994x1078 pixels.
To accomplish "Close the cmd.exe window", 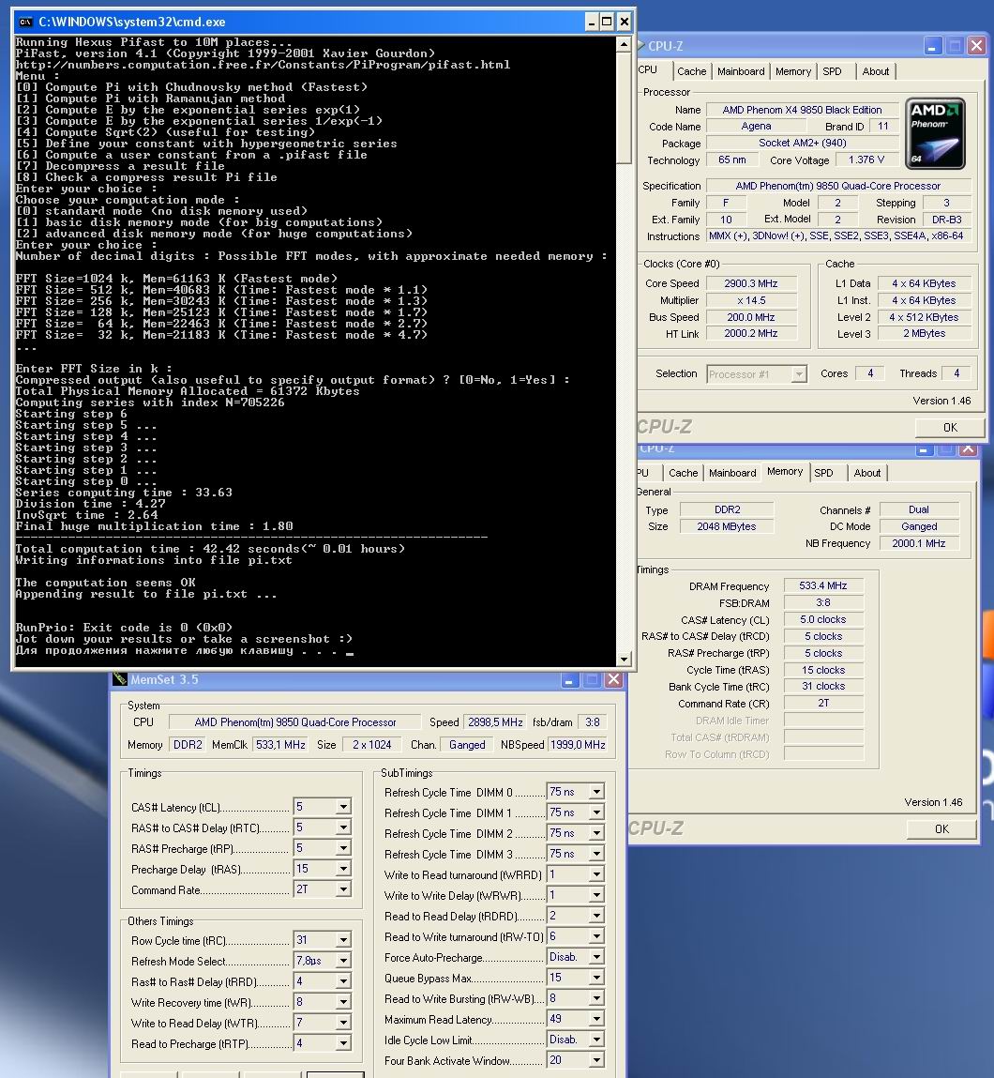I will click(x=624, y=22).
